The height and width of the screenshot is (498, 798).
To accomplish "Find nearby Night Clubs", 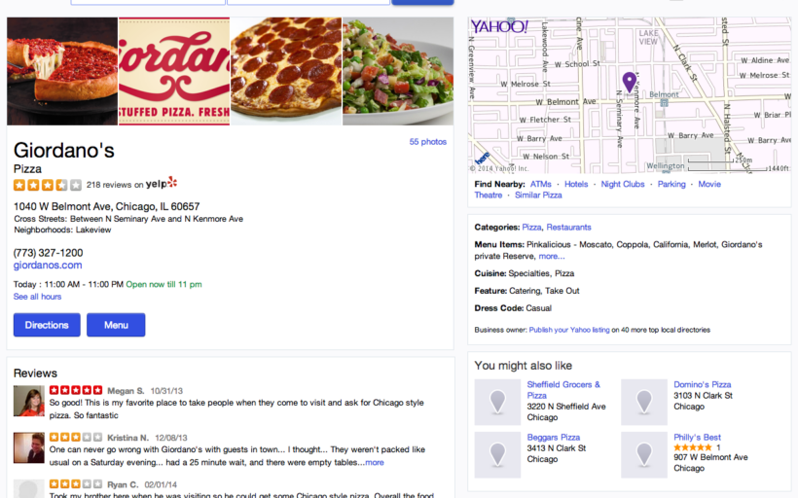I will [x=623, y=184].
